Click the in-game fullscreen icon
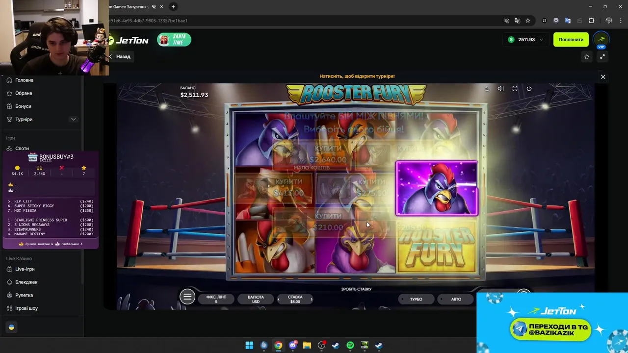 515,89
